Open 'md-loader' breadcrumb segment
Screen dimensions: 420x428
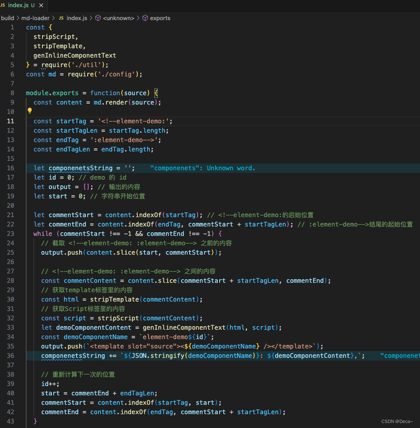pyautogui.click(x=35, y=18)
